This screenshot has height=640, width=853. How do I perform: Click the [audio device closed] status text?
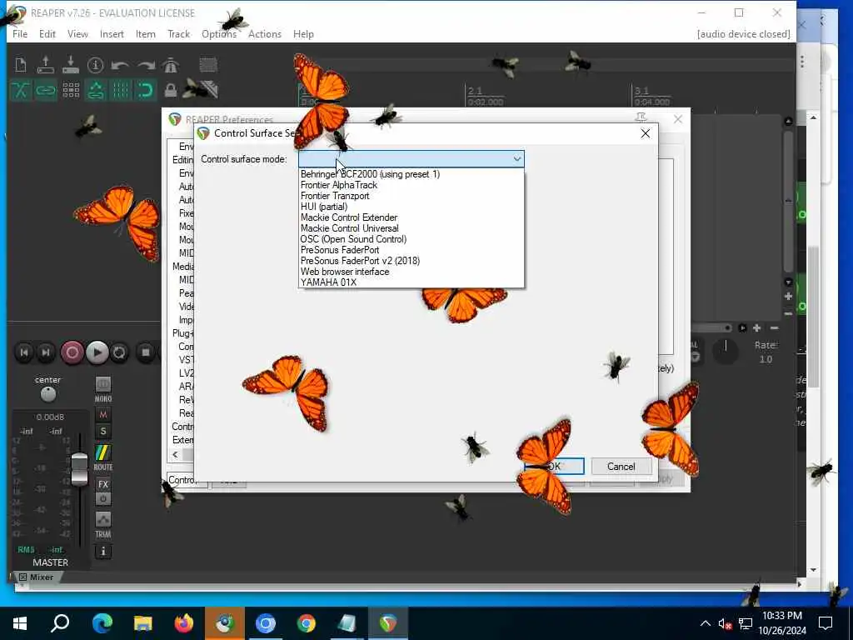tap(743, 33)
